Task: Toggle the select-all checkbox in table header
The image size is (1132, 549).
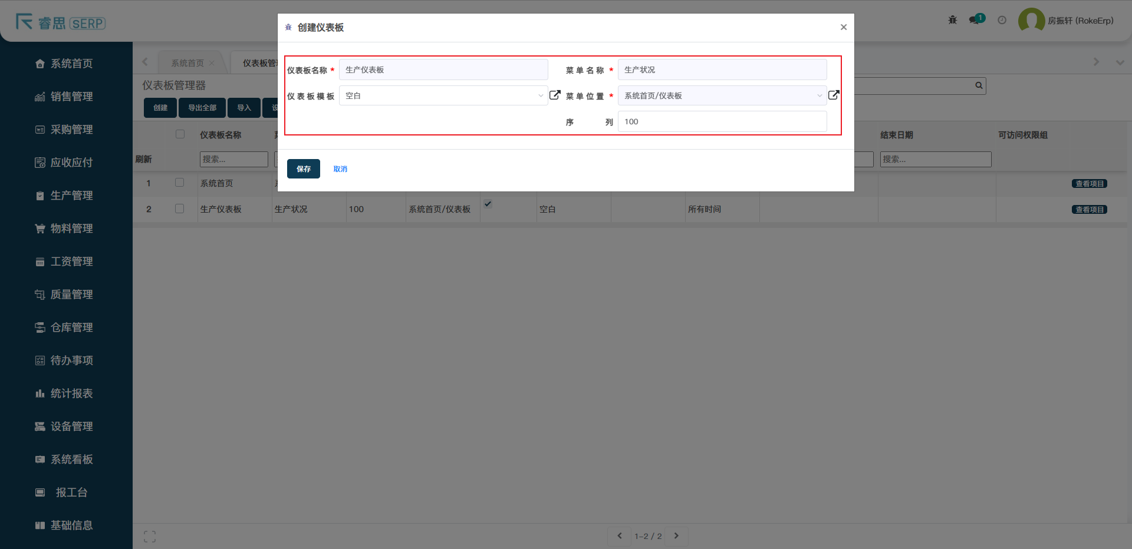Action: click(180, 134)
